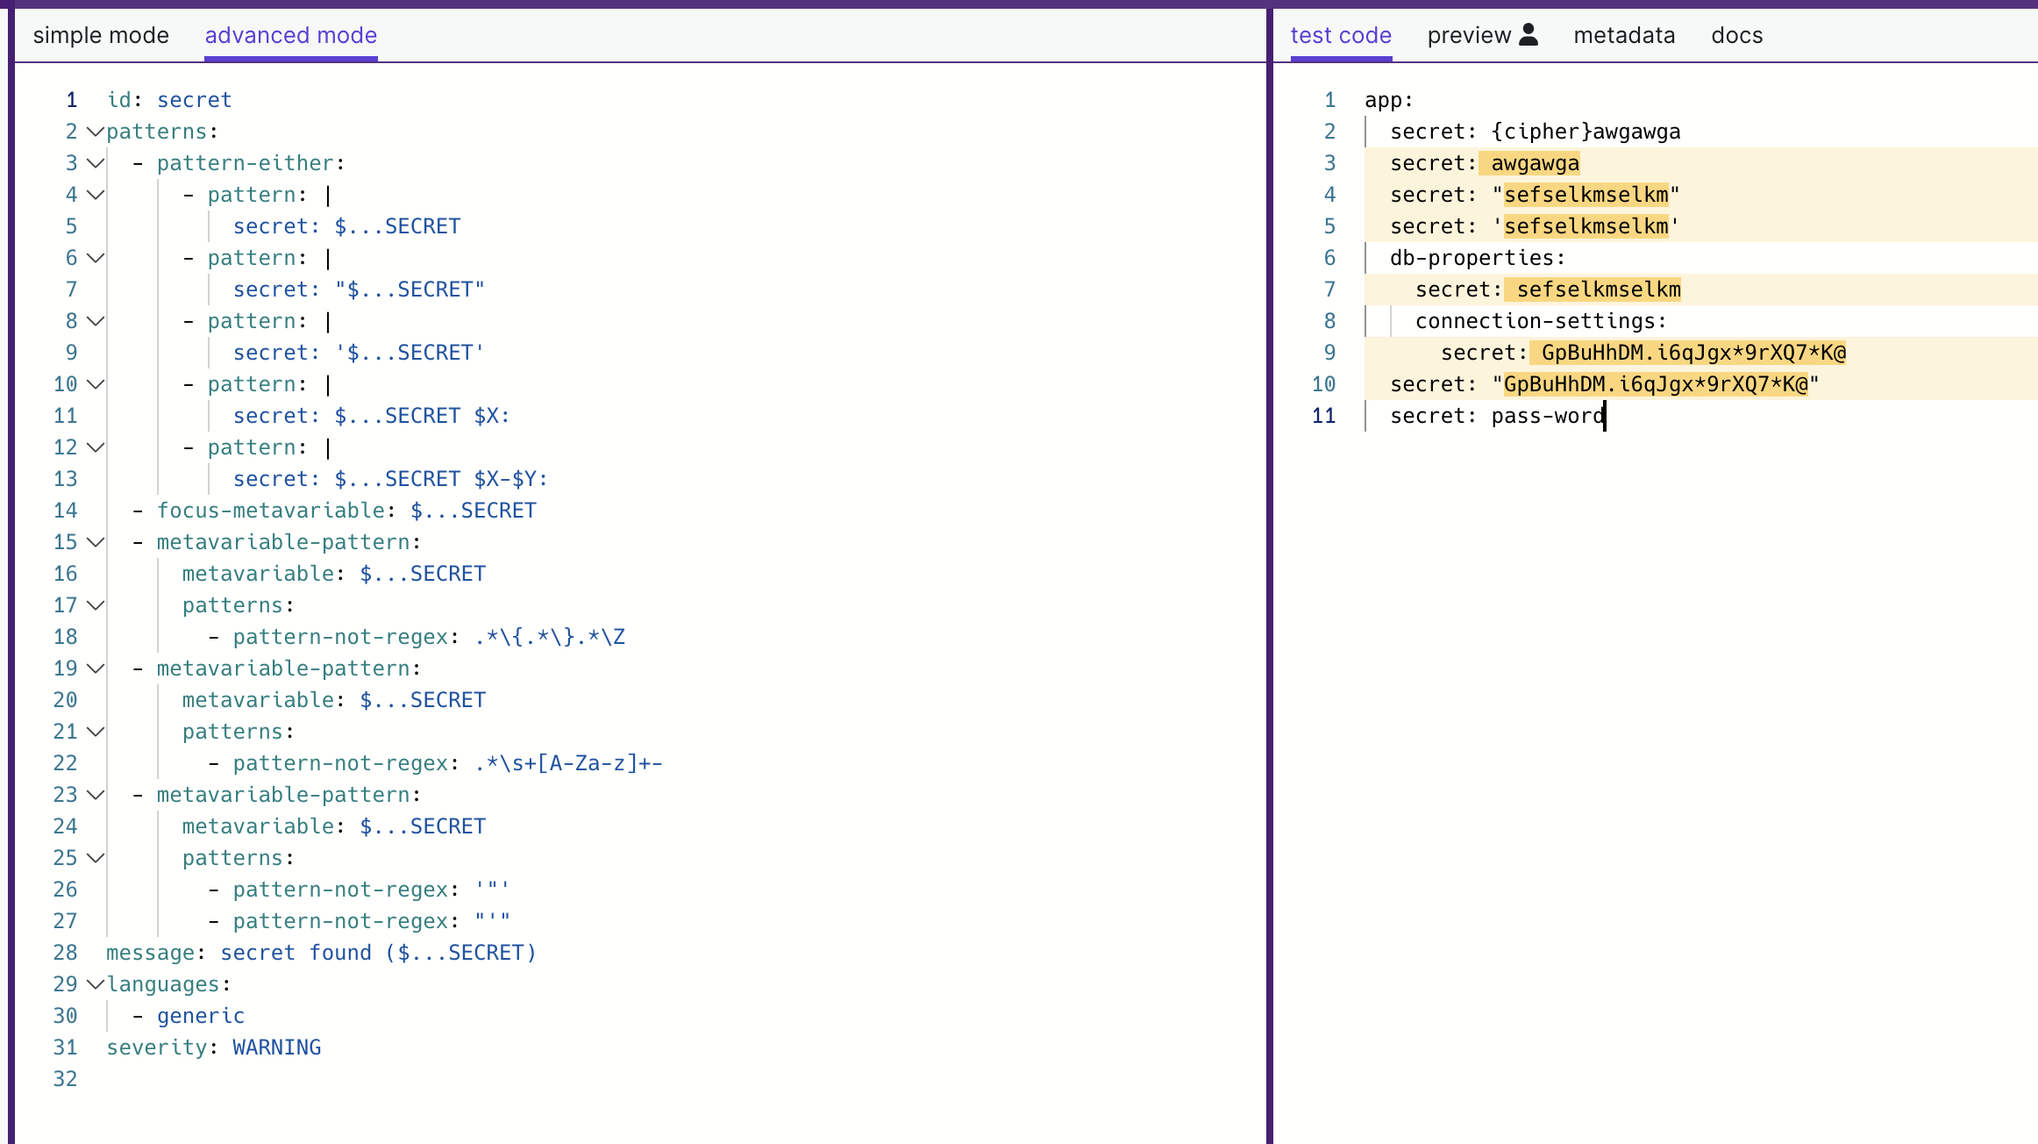Open the advanced mode tab

point(290,35)
